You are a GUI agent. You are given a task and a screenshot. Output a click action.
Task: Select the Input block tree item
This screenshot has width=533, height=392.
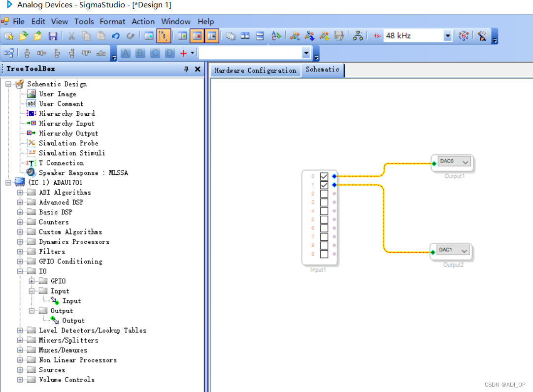tap(66, 301)
